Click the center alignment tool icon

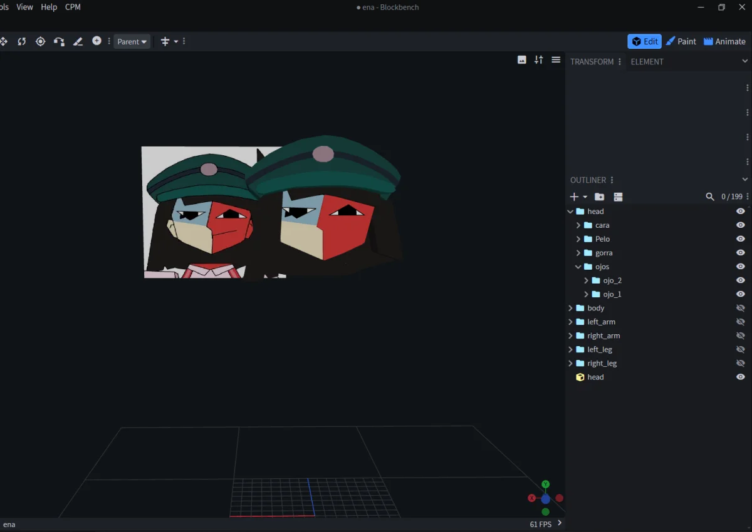point(165,41)
